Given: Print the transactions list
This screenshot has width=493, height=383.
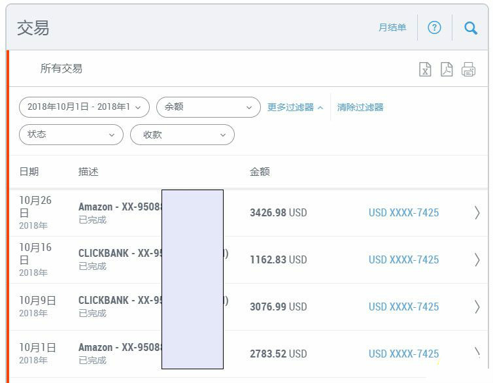Looking at the screenshot, I should tap(468, 69).
